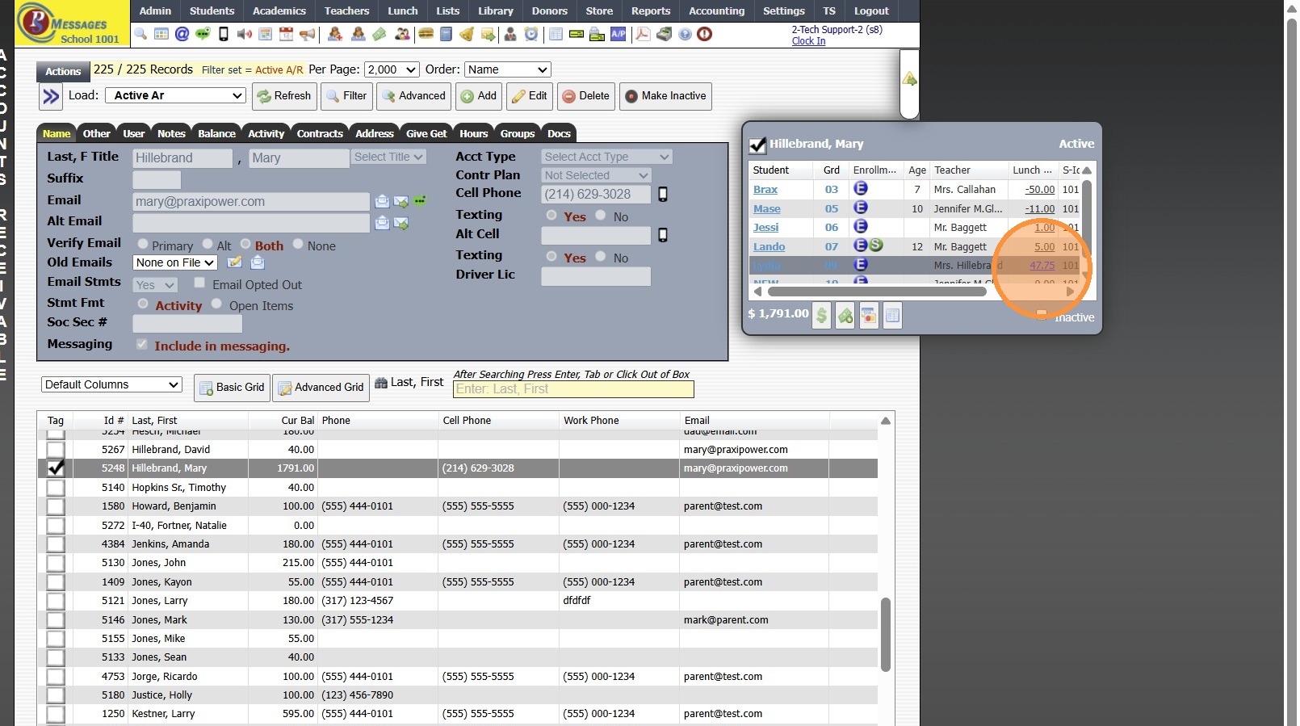Click the Refresh button

284,96
